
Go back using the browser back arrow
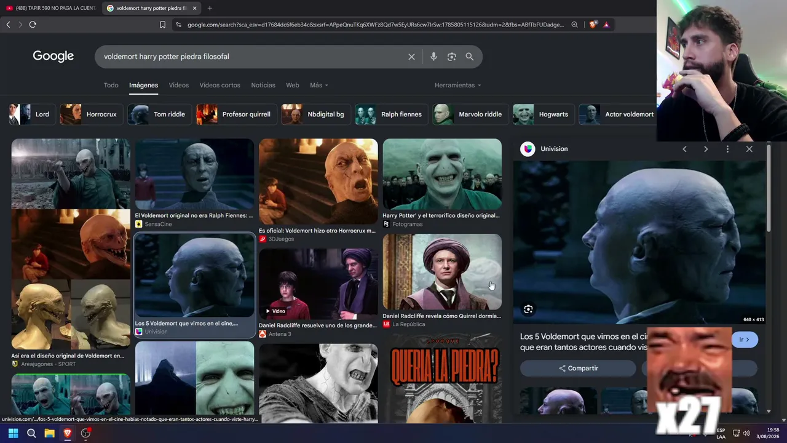coord(8,25)
